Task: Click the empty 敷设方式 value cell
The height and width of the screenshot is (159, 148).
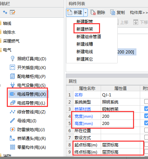Action: click(120, 138)
